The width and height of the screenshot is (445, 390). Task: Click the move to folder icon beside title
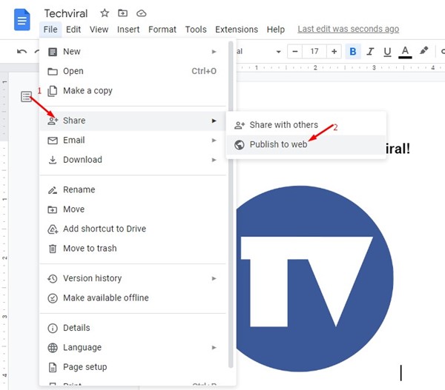pos(122,13)
